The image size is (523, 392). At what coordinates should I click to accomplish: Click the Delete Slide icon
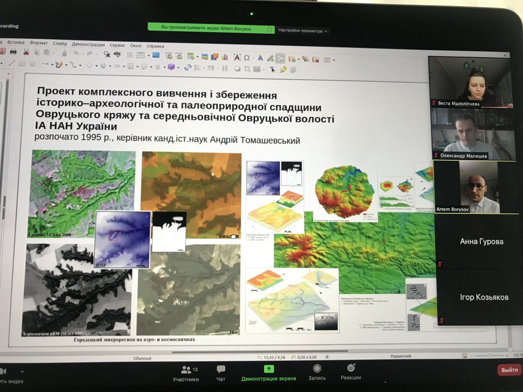316,59
